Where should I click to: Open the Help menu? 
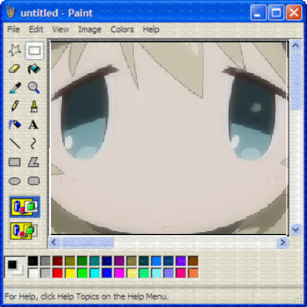[151, 29]
